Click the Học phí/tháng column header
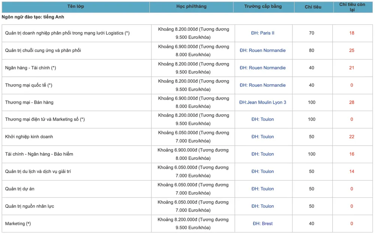 click(x=191, y=7)
